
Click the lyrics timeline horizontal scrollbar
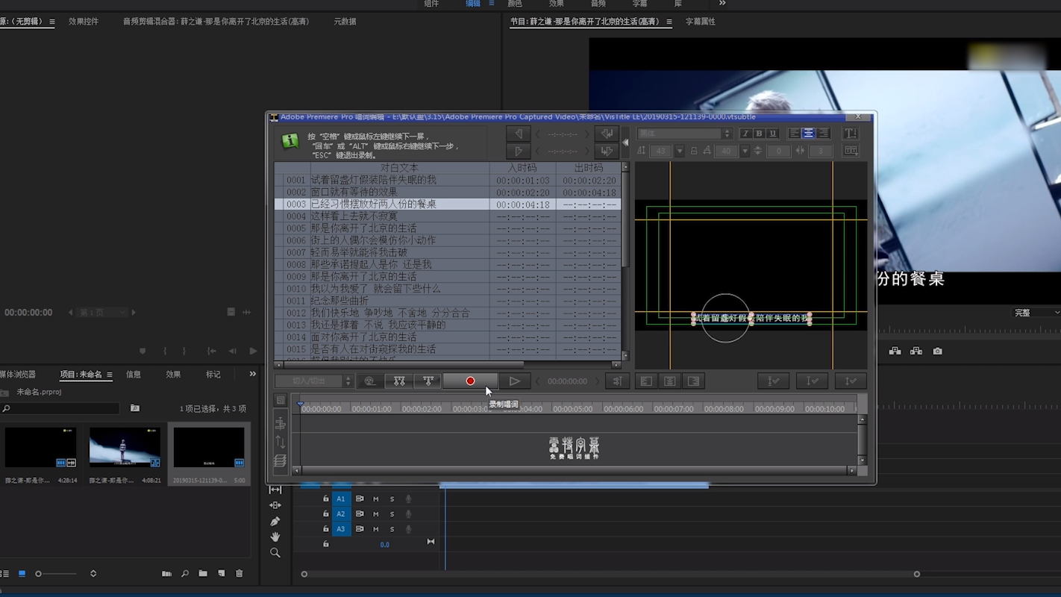tap(574, 471)
